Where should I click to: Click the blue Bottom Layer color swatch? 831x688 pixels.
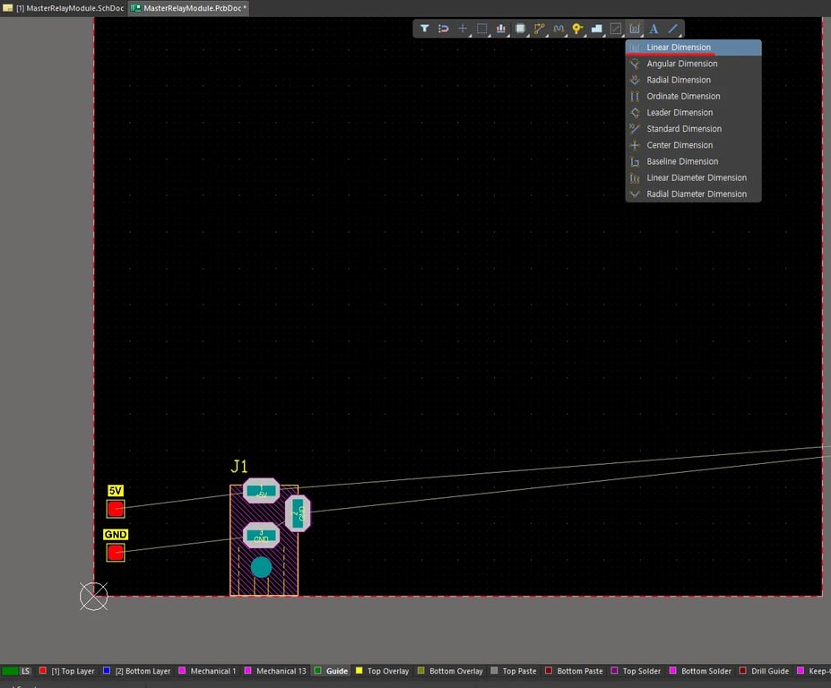coord(107,670)
